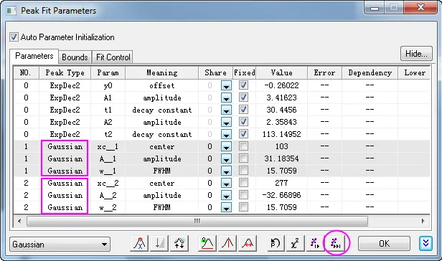Select the A__1 value cell 31.18354
Image resolution: width=442 pixels, height=261 pixels.
click(281, 158)
